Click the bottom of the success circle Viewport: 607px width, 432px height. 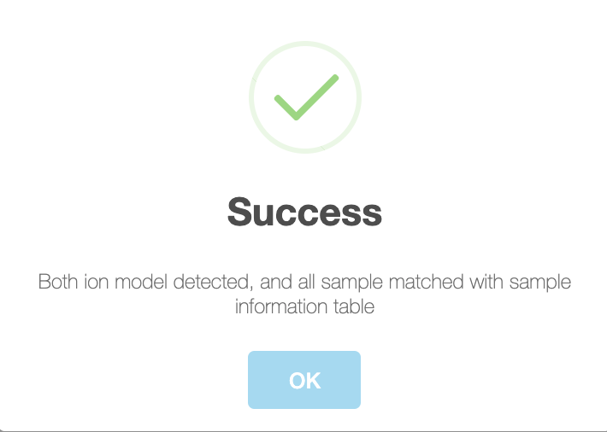tap(305, 152)
